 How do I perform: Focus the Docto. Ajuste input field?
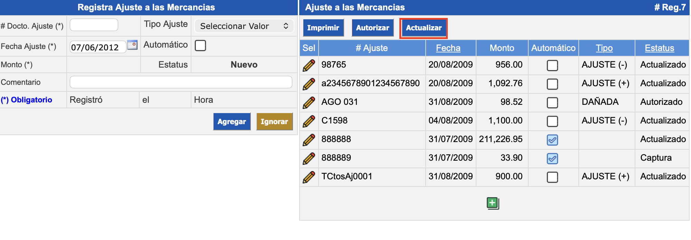(94, 25)
